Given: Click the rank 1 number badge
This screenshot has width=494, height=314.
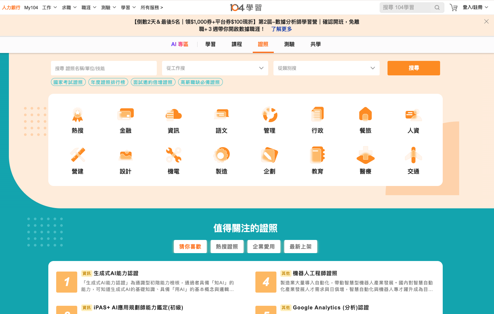Looking at the screenshot, I should (67, 282).
